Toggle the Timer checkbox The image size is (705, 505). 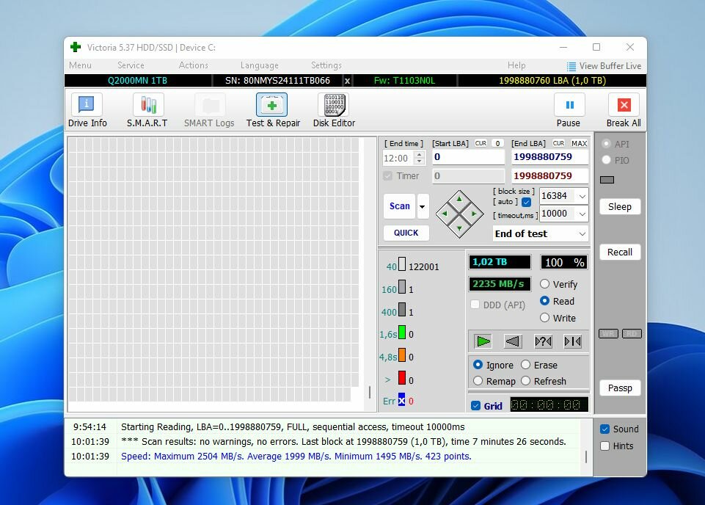387,176
